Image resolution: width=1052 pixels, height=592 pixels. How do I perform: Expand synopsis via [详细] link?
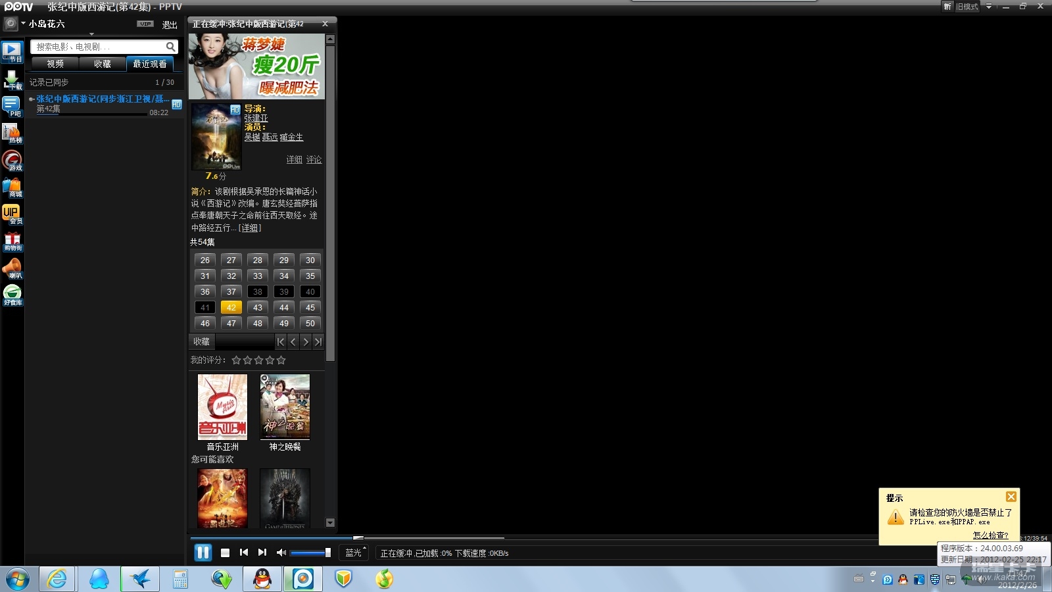250,228
